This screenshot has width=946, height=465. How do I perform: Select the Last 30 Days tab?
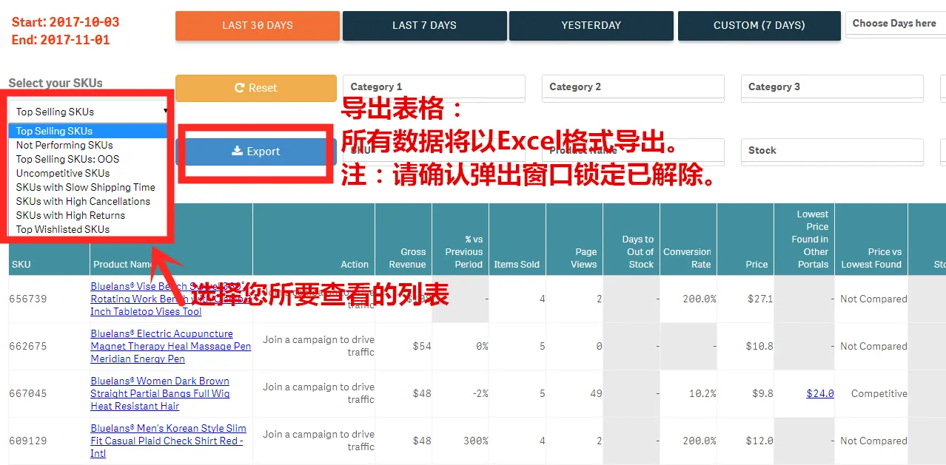point(258,25)
